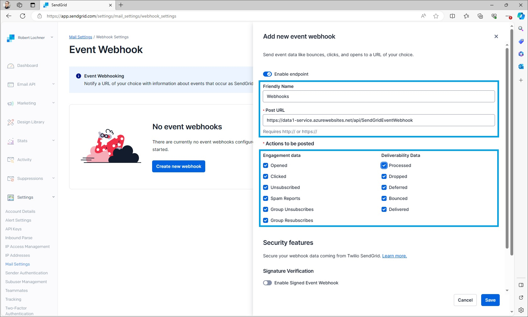Click into the Friendly Name field
This screenshot has height=317, width=528.
click(x=379, y=96)
